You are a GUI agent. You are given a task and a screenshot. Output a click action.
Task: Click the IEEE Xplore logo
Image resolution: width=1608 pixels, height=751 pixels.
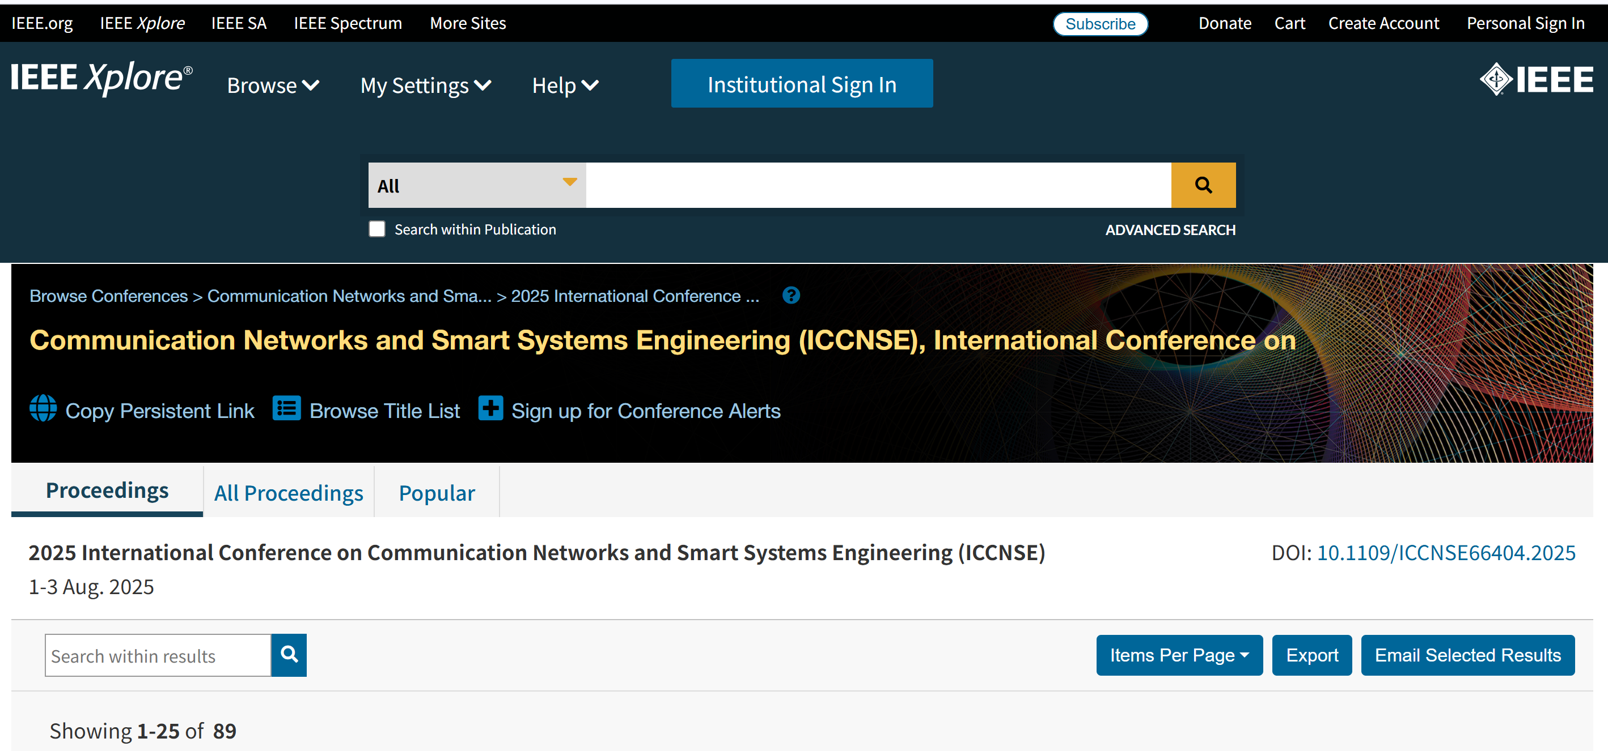click(x=101, y=79)
